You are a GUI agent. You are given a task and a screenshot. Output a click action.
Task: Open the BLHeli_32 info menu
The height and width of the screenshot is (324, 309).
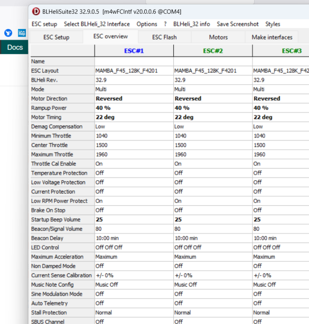191,24
